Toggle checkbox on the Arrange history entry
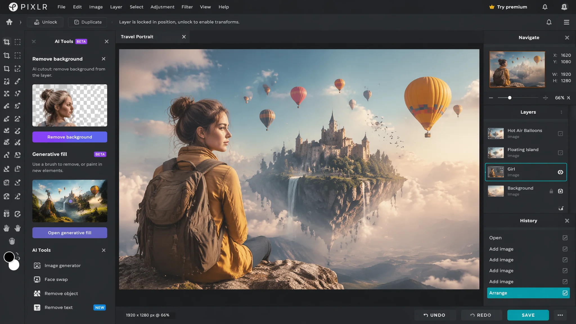 click(x=565, y=293)
